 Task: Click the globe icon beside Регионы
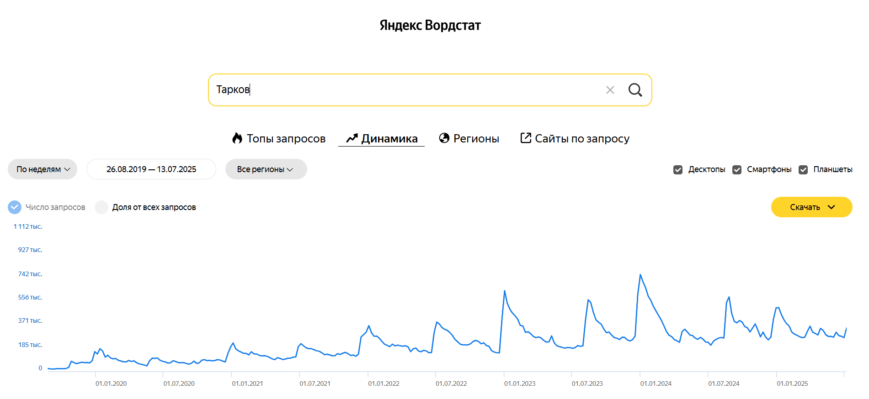pyautogui.click(x=444, y=138)
